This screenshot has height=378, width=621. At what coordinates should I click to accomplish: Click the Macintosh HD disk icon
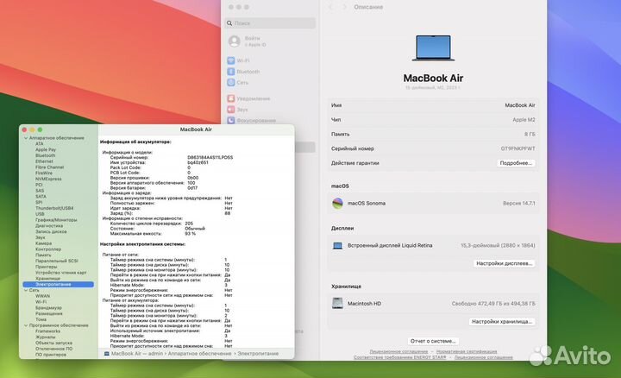(x=337, y=304)
